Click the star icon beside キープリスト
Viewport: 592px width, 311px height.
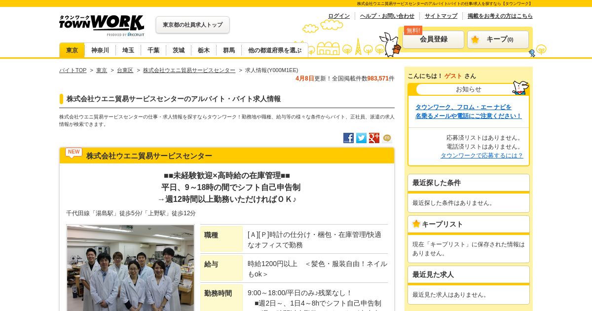coord(416,224)
